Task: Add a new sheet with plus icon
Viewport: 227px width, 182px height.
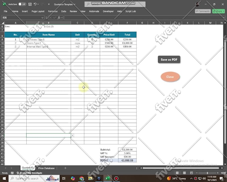Action: 65,168
